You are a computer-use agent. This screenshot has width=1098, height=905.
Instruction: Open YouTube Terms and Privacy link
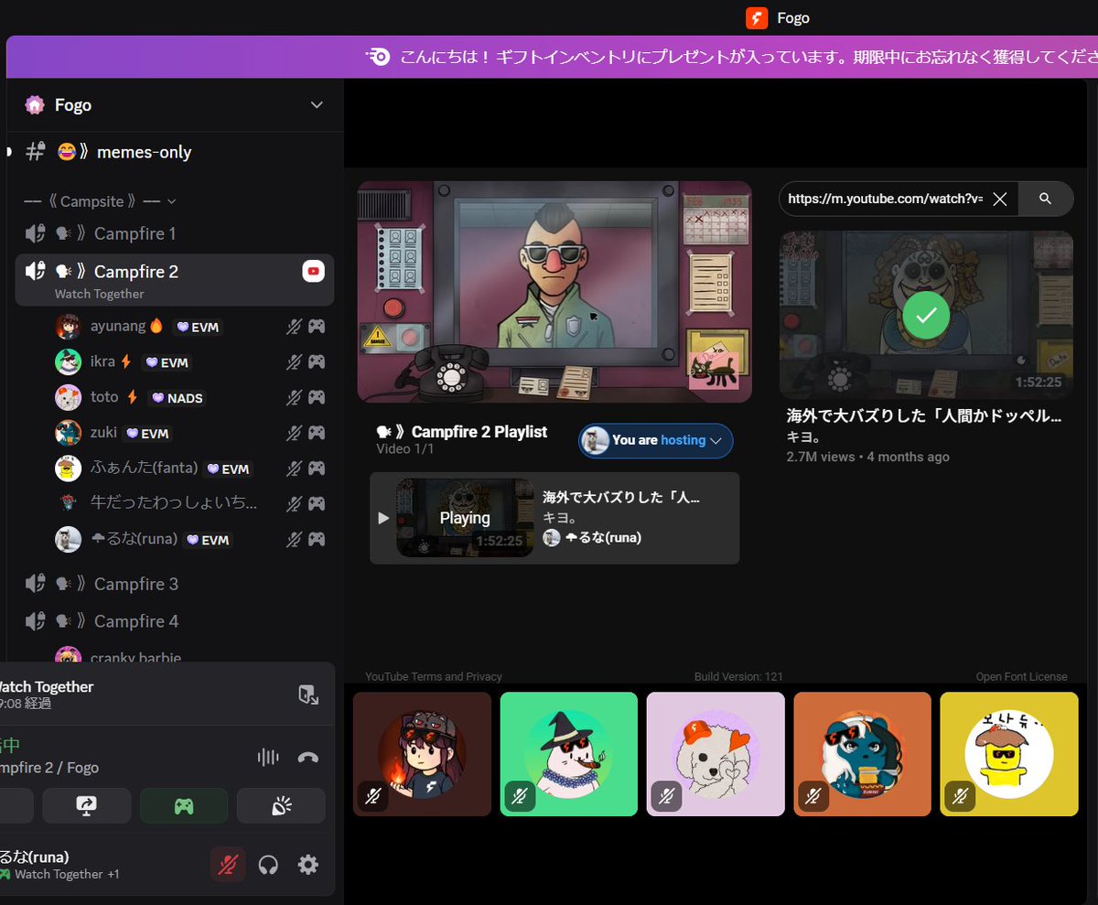(x=434, y=677)
